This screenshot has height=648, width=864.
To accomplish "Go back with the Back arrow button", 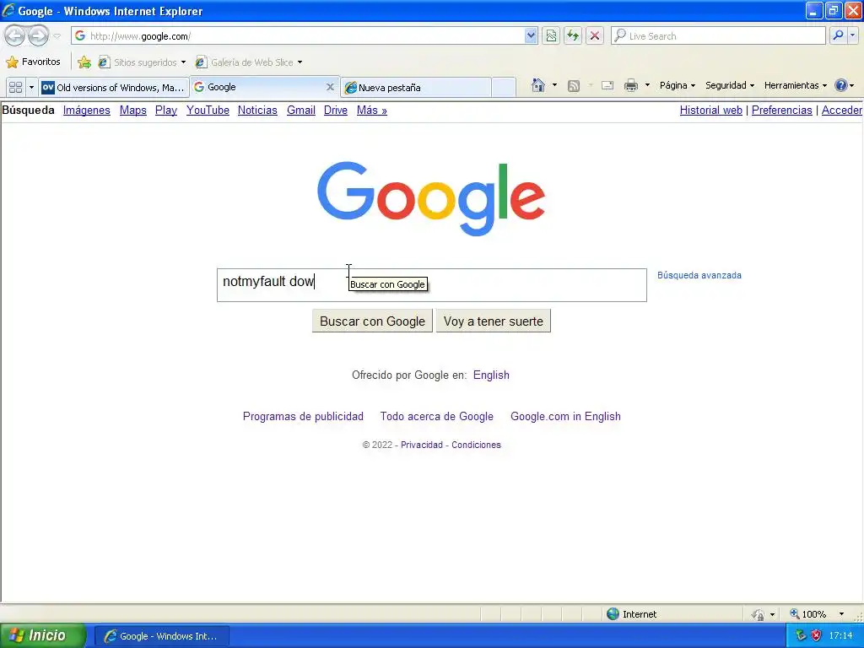I will [x=15, y=36].
